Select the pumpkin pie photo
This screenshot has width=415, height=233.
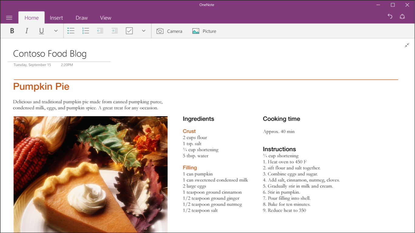click(90, 174)
